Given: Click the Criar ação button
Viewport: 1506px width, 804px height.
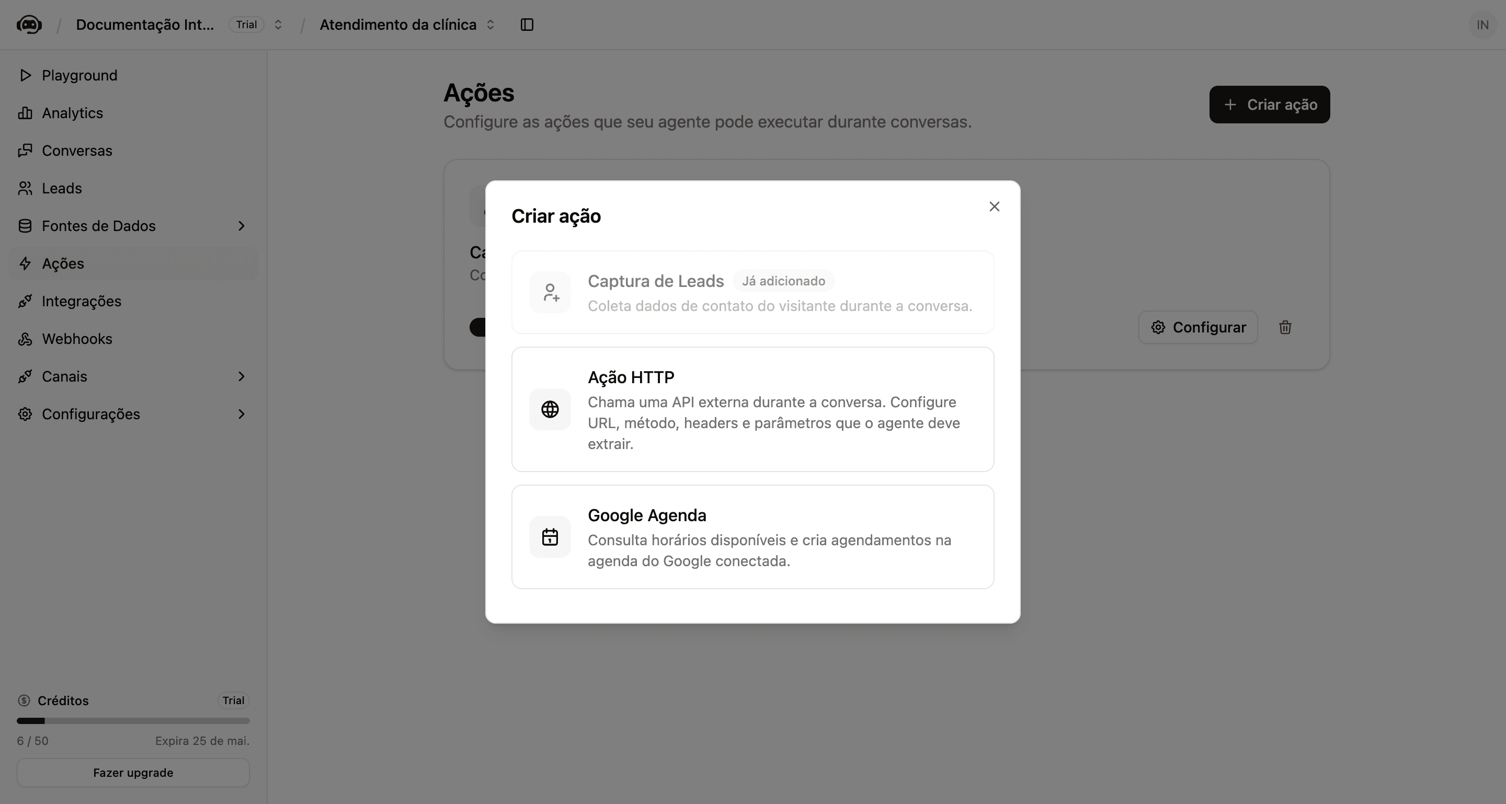Looking at the screenshot, I should point(1269,105).
